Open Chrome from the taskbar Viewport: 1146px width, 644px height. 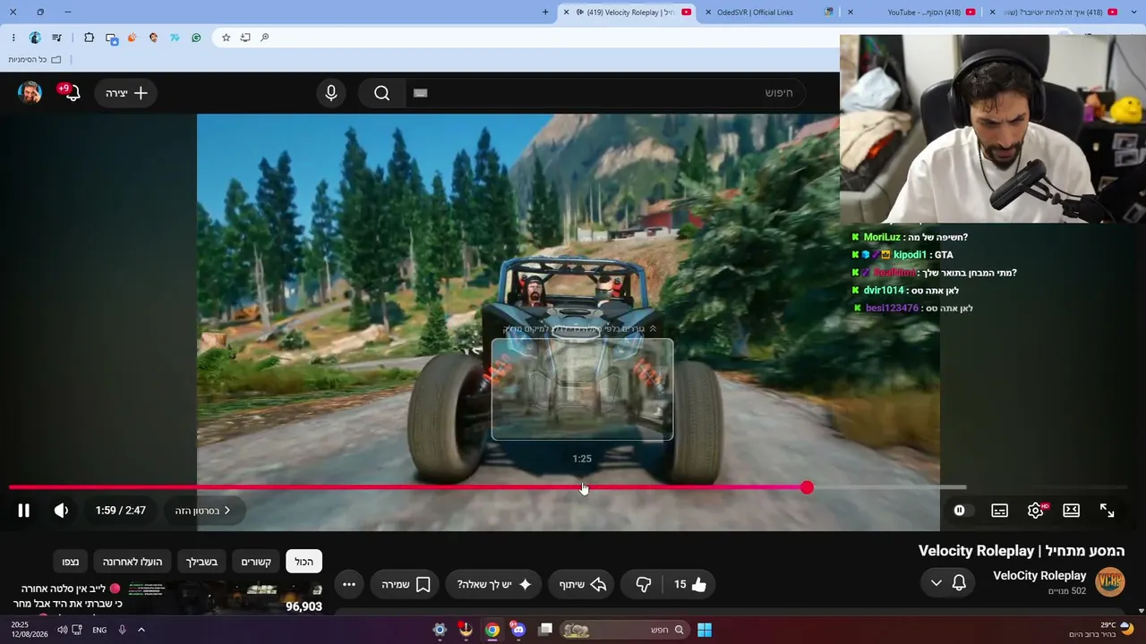492,630
